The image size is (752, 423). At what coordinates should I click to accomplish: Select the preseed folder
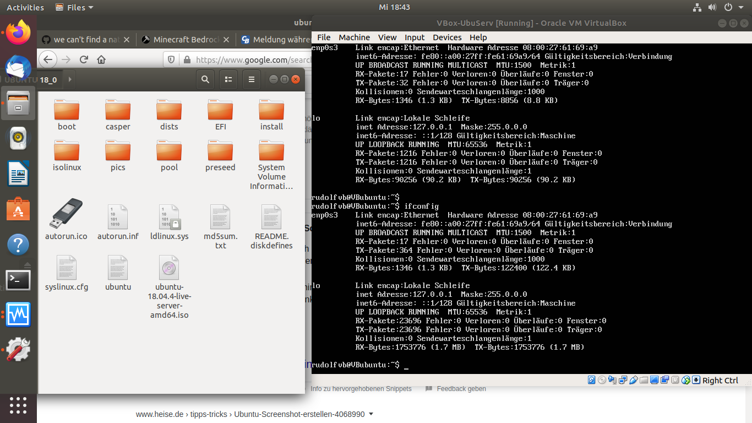(220, 155)
